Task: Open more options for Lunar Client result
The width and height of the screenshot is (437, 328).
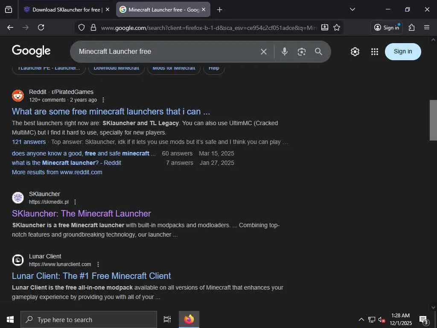Action: coord(98,264)
